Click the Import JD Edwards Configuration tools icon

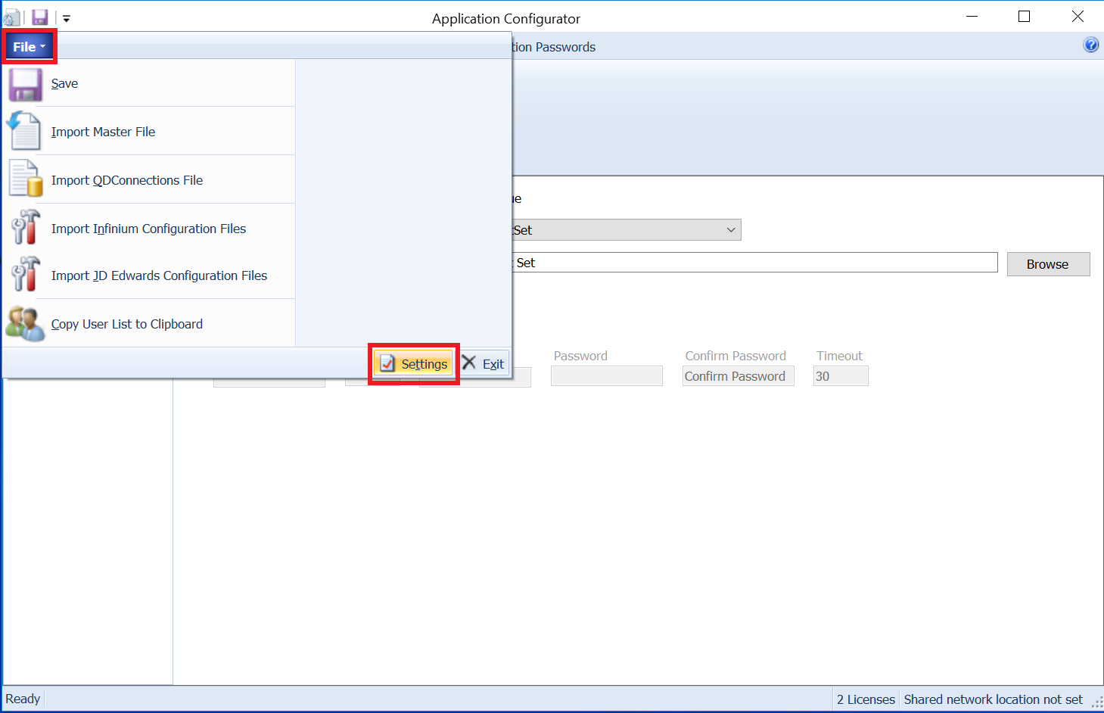(x=25, y=274)
